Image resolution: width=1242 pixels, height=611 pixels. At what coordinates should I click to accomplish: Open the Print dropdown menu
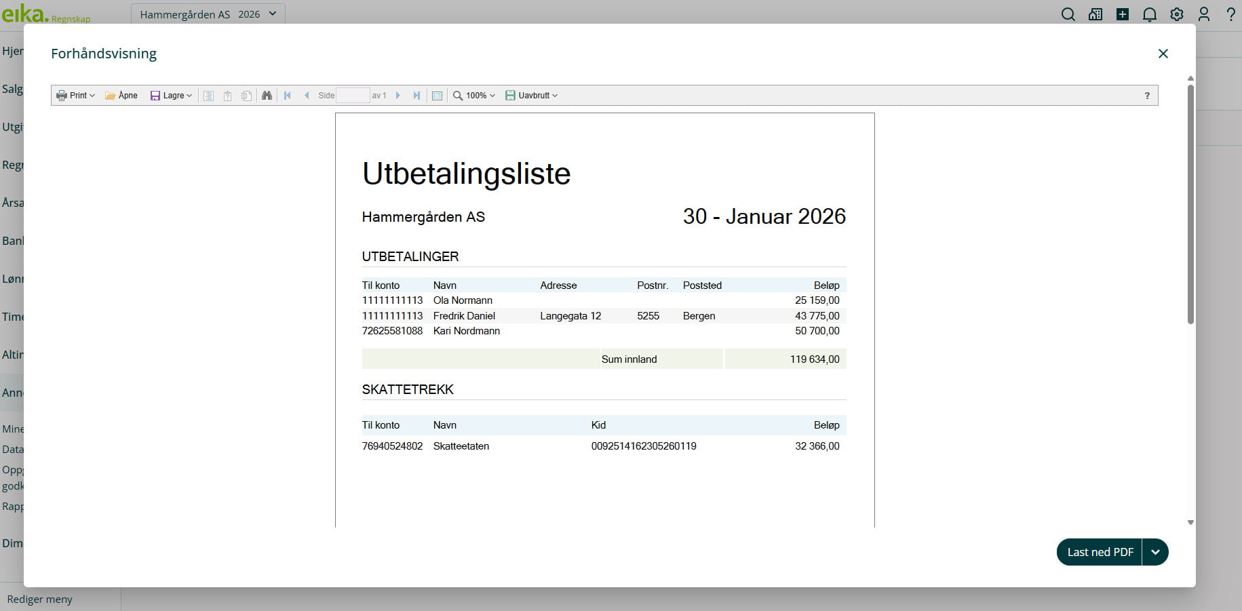(x=75, y=96)
